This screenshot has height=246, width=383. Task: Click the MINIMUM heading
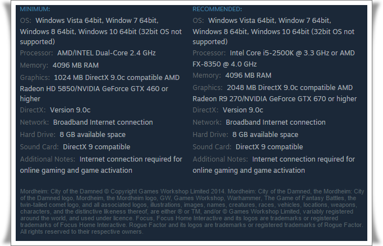click(35, 10)
